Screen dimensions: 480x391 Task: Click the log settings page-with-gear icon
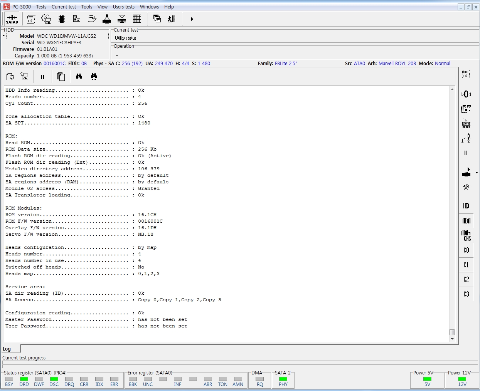tap(10, 76)
